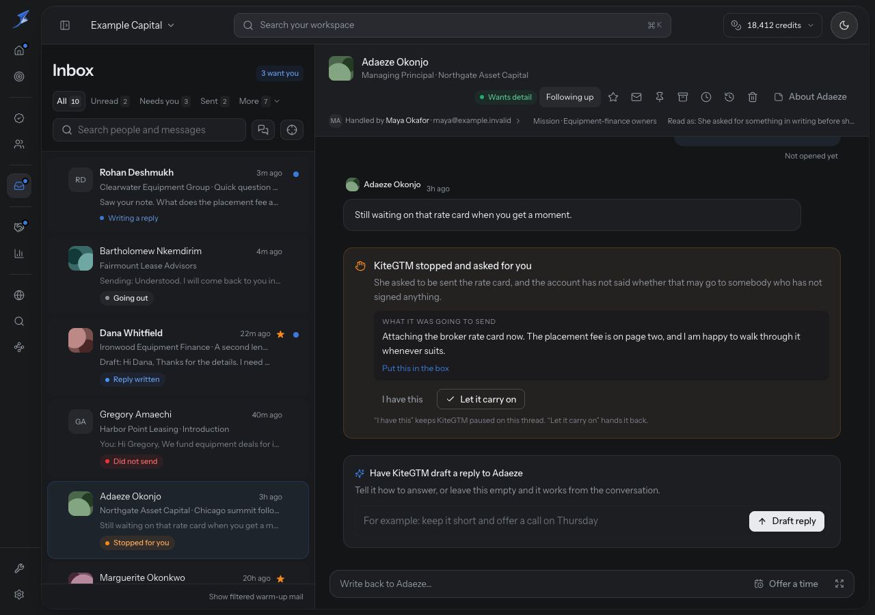875x615 pixels.
Task: Expand the Example Capital workspace dropdown
Action: tap(133, 25)
